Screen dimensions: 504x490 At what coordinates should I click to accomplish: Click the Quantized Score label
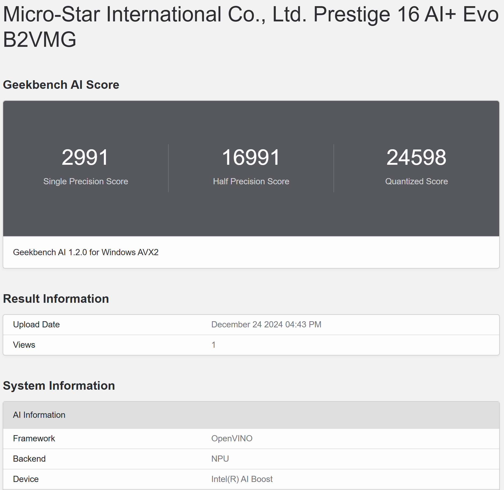[416, 181]
